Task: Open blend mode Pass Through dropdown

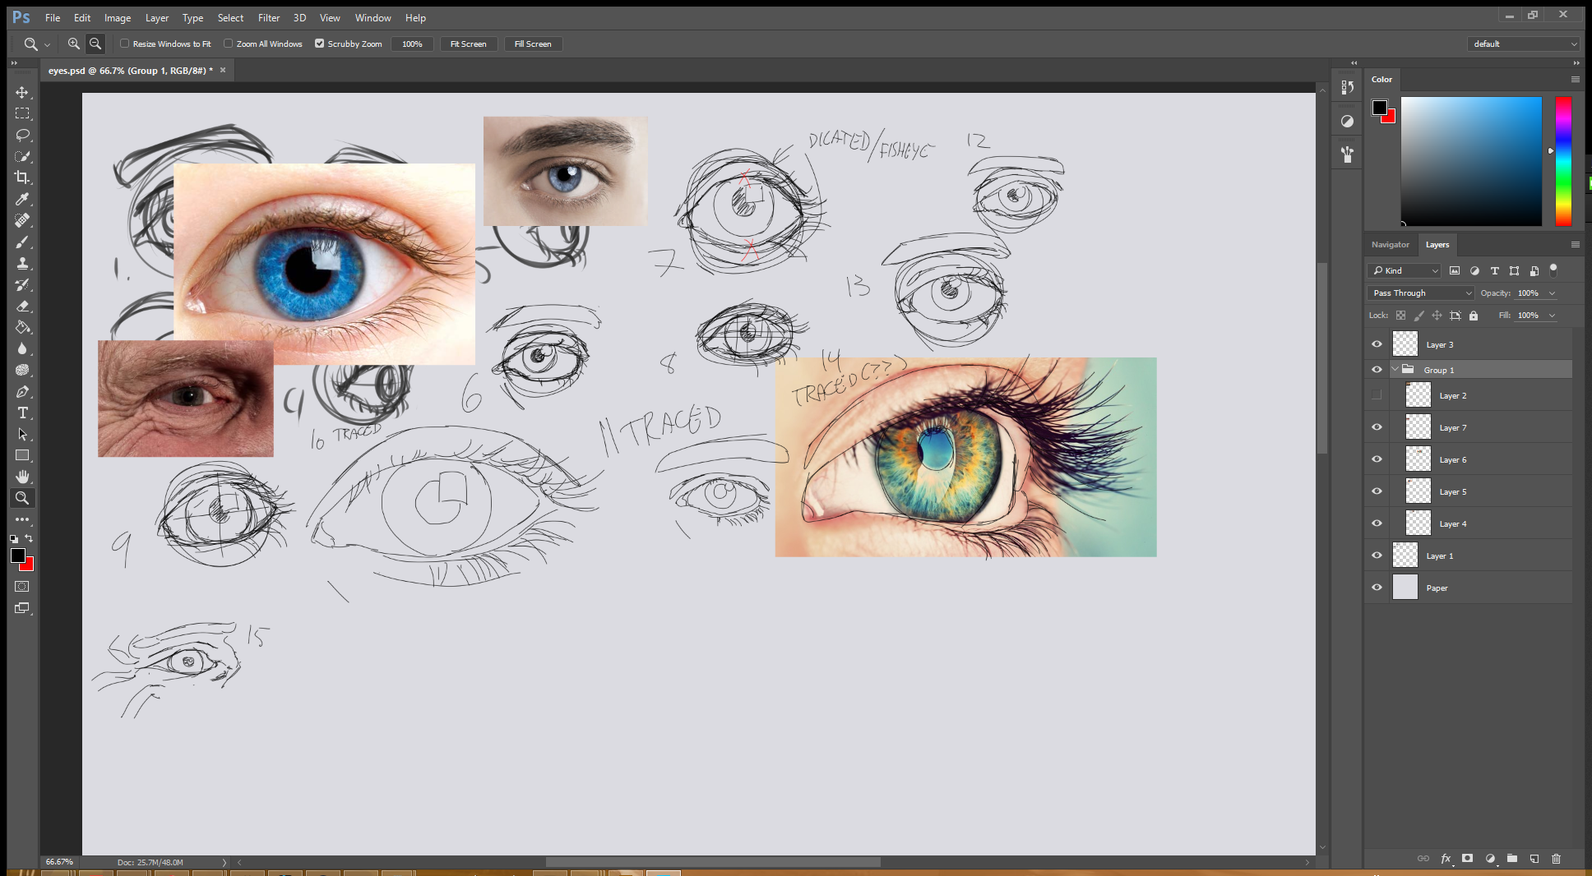Action: click(1421, 293)
